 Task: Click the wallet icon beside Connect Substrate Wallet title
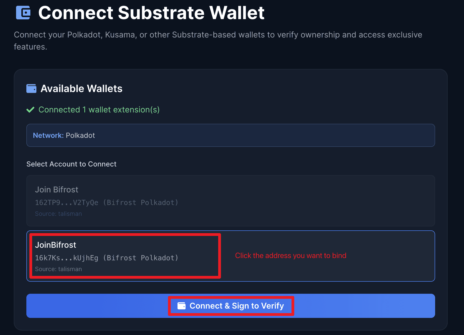tap(23, 13)
